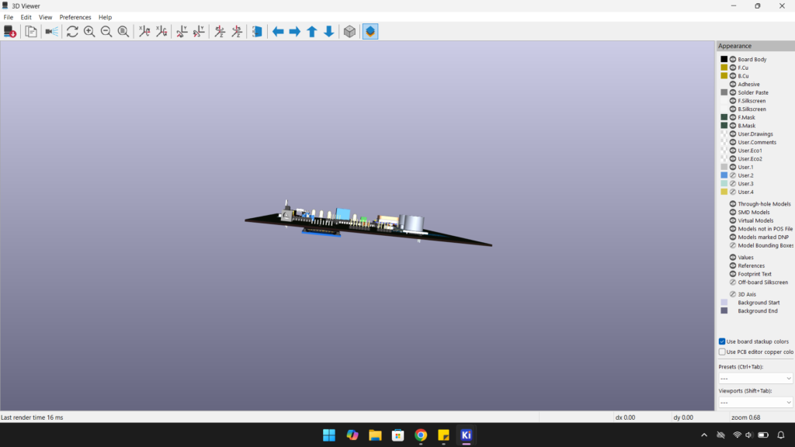The height and width of the screenshot is (447, 795).
Task: Zoom in using the toolbar magnifier
Action: (89, 31)
